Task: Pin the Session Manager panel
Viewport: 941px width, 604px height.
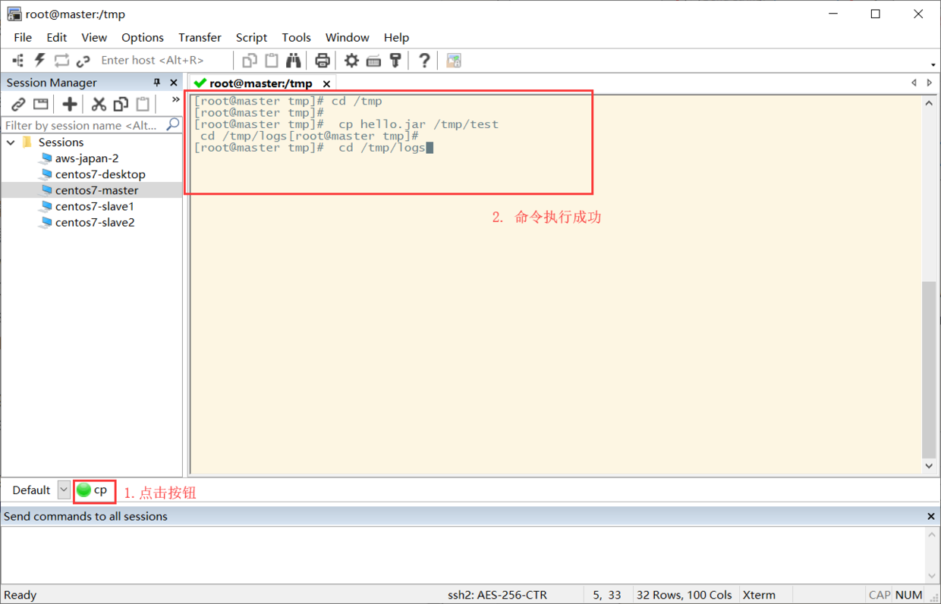Action: [x=157, y=83]
